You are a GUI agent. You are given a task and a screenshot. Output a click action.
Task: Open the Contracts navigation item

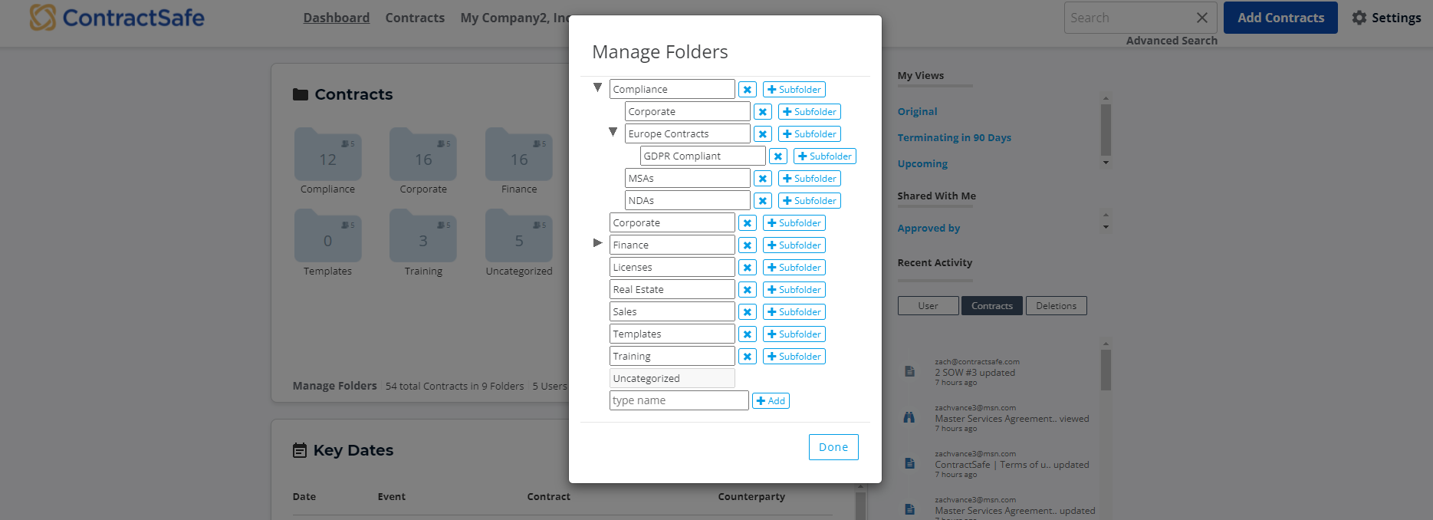[x=415, y=18]
